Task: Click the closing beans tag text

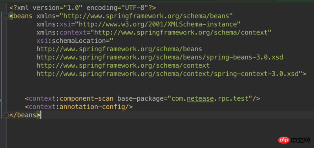Action: coord(25,115)
